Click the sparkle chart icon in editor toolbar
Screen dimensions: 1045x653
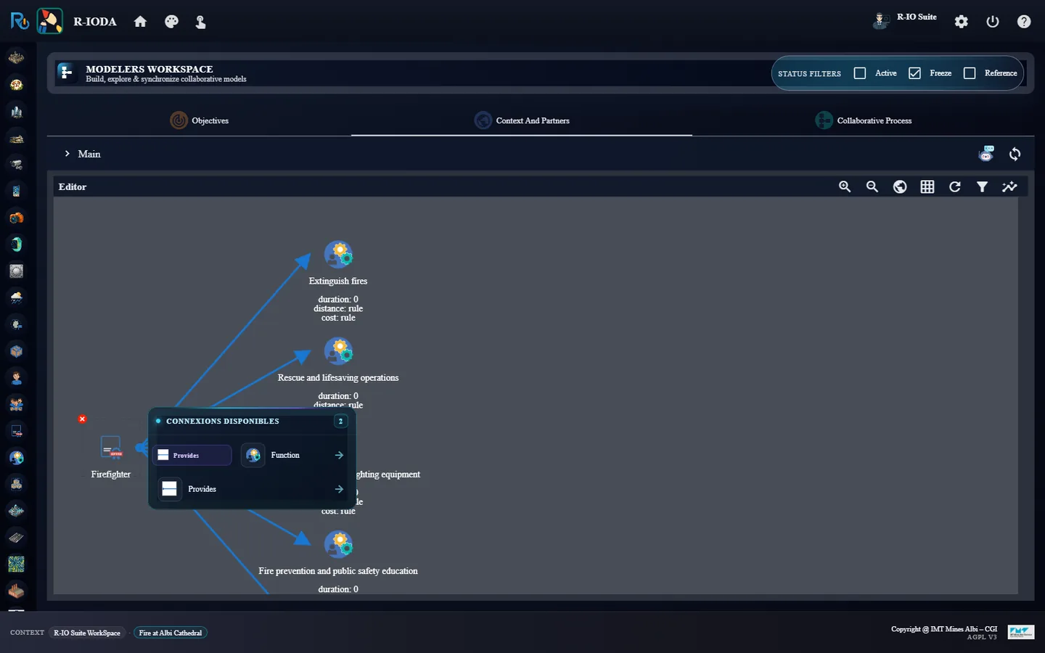click(1009, 186)
